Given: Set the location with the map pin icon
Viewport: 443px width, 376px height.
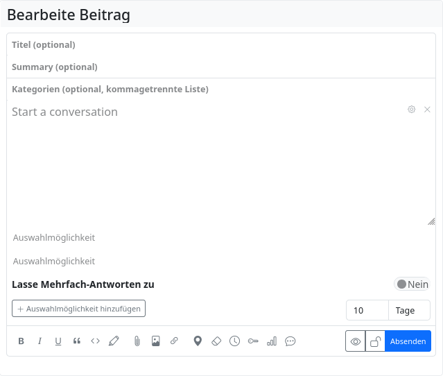Looking at the screenshot, I should click(198, 341).
